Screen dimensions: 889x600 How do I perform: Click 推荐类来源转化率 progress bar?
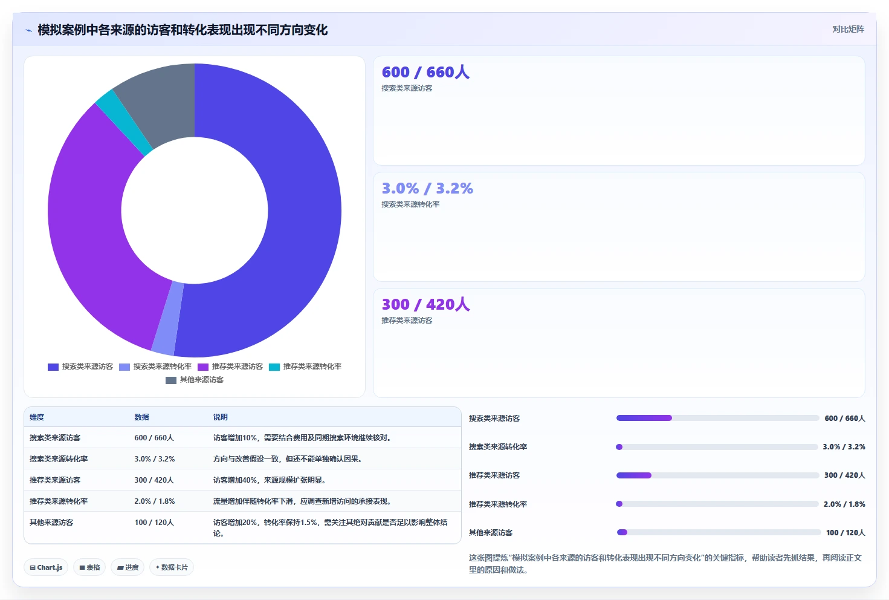point(717,504)
